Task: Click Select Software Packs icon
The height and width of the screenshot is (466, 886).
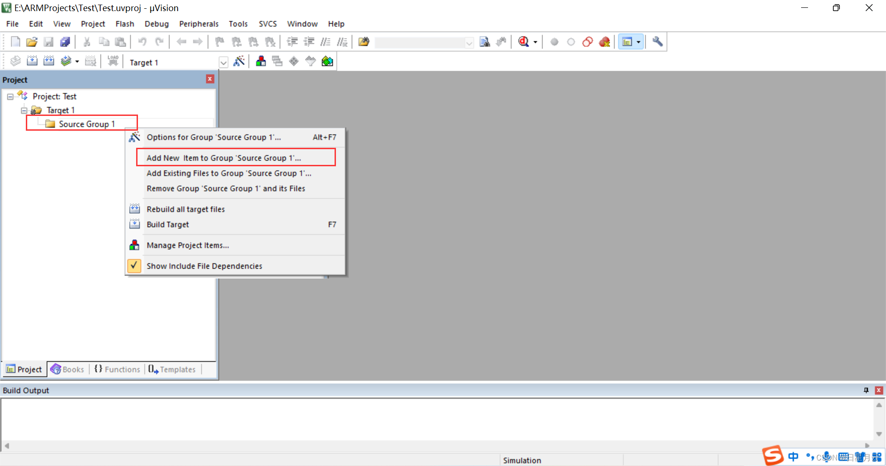Action: click(311, 61)
